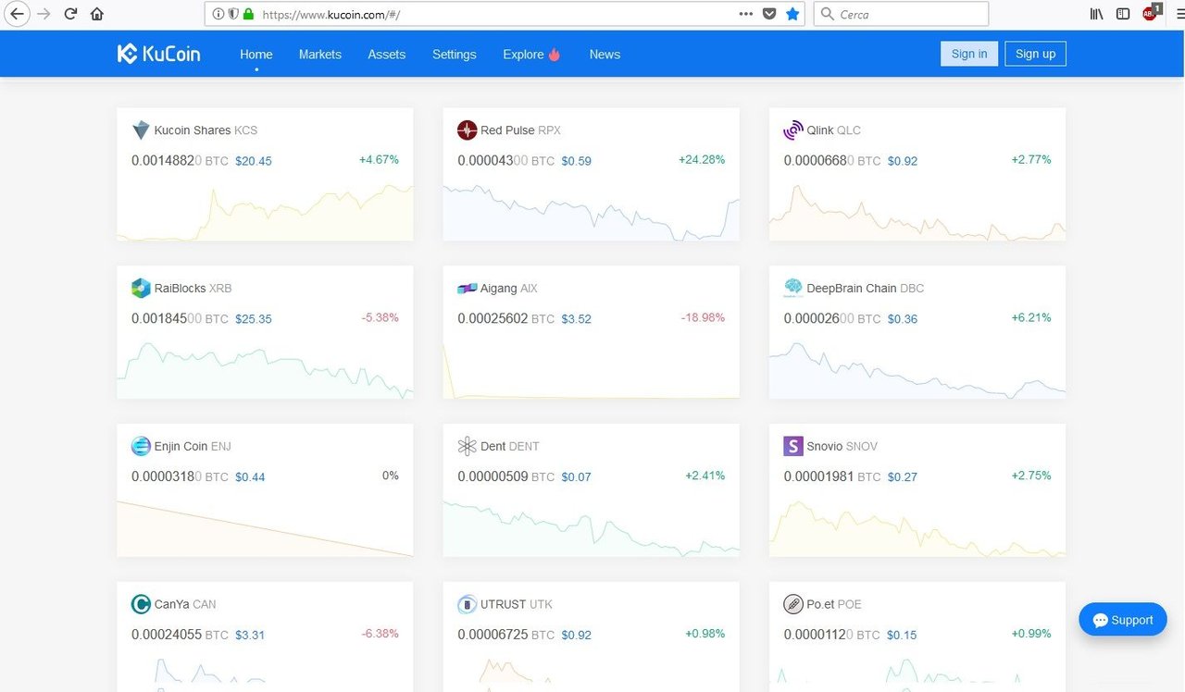
Task: Click the $0.92 price of UTRUST
Action: 576,636
